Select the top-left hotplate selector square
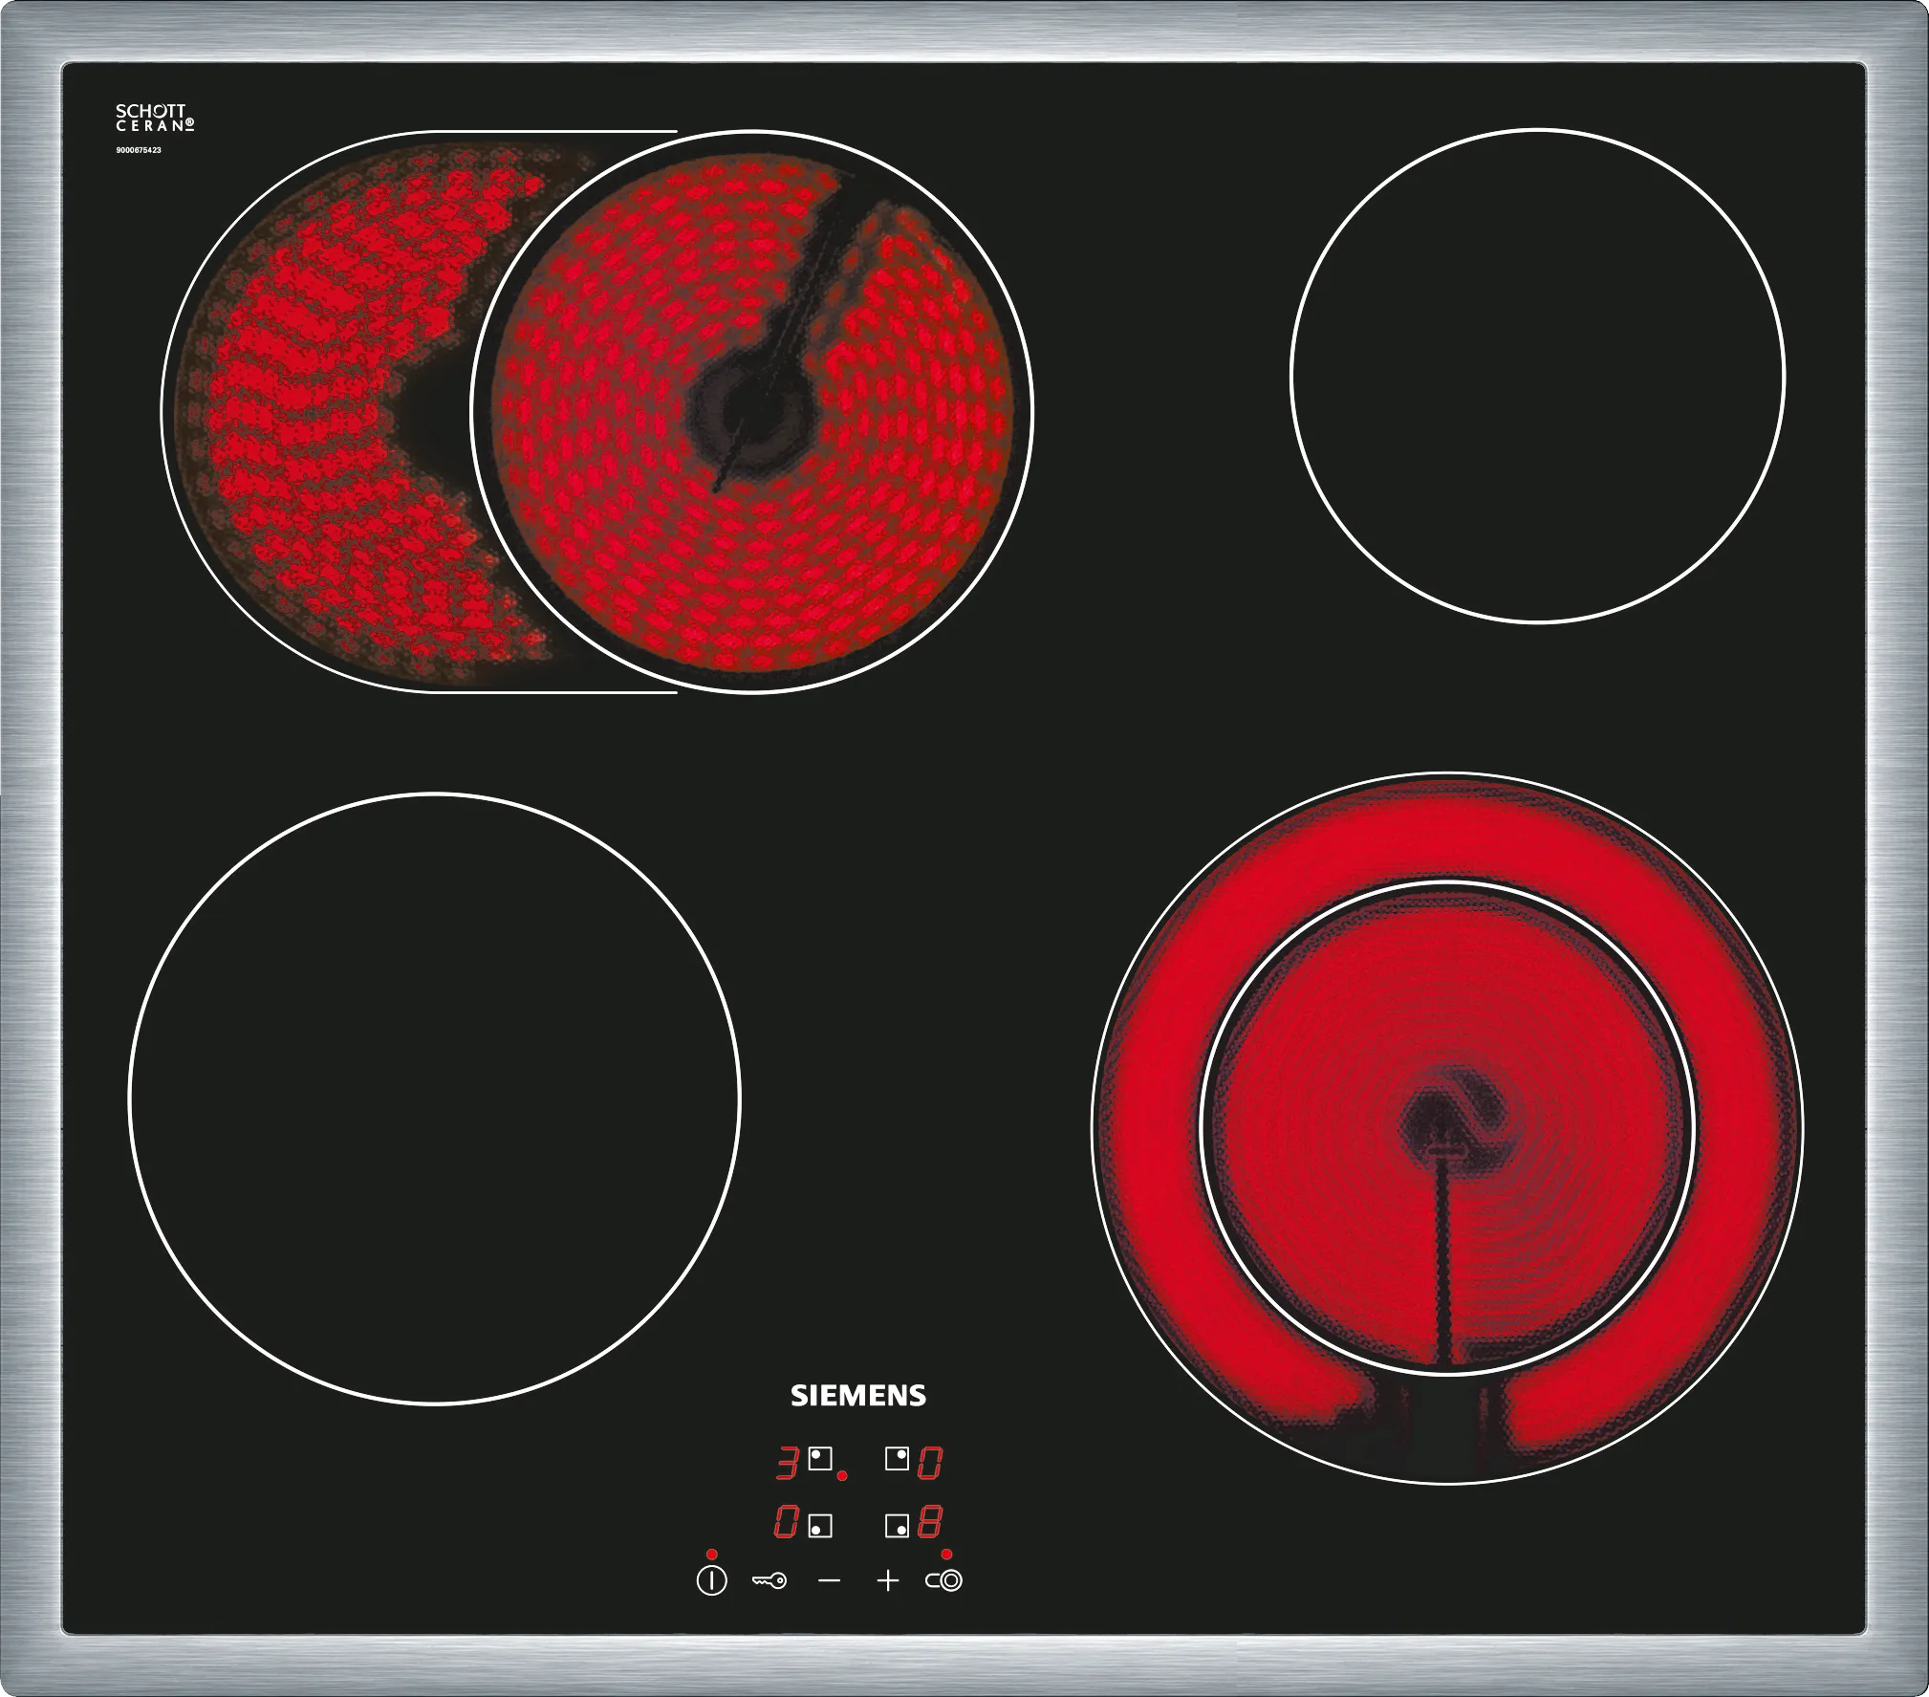This screenshot has height=1697, width=1929. click(x=820, y=1459)
